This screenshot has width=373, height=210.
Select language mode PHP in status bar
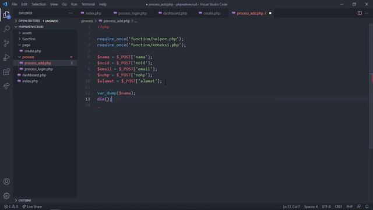[x=349, y=206]
